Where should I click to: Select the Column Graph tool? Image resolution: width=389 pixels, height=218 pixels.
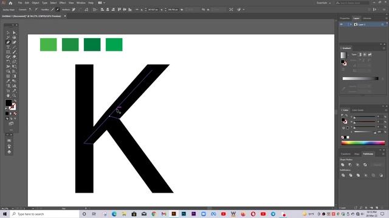click(14, 86)
